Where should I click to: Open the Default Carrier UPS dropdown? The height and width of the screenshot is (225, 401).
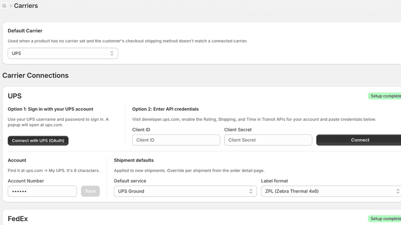[x=63, y=53]
